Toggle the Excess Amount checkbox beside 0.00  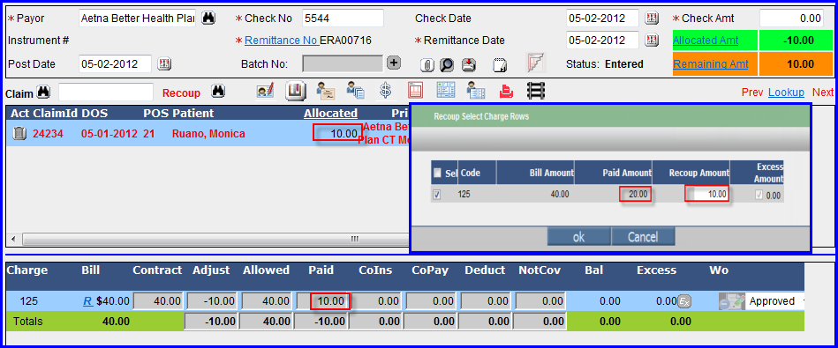tap(759, 196)
